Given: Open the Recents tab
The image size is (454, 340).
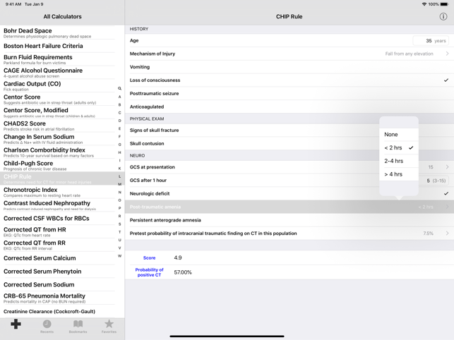Looking at the screenshot, I should [47, 326].
